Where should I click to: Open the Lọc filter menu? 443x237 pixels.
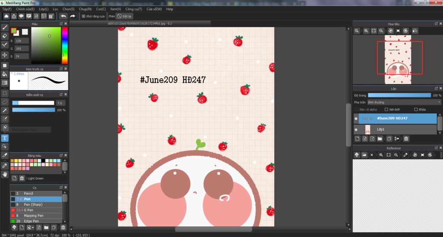(55, 9)
